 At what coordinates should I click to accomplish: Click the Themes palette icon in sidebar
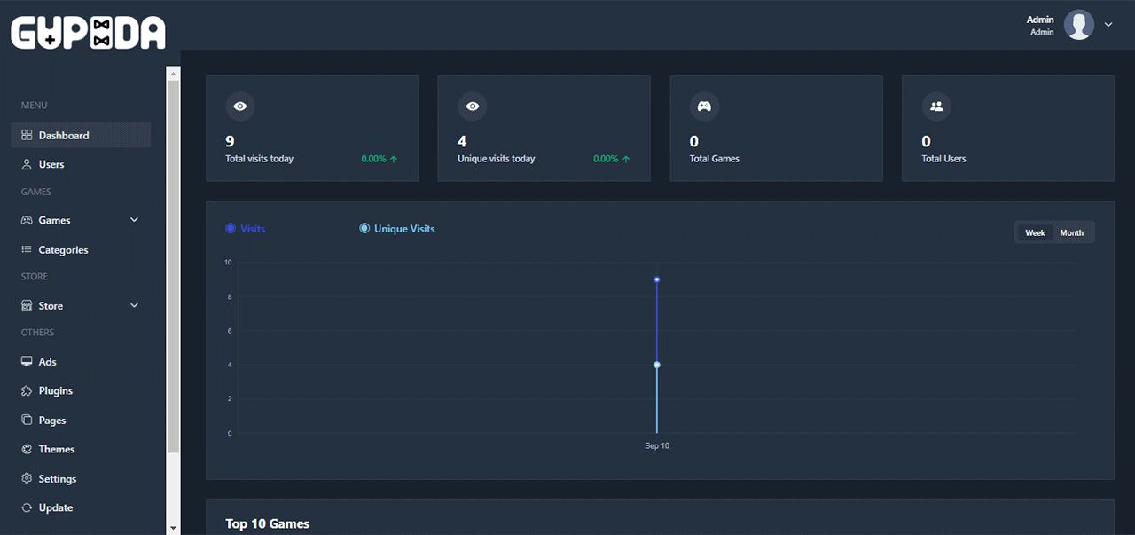(x=27, y=449)
